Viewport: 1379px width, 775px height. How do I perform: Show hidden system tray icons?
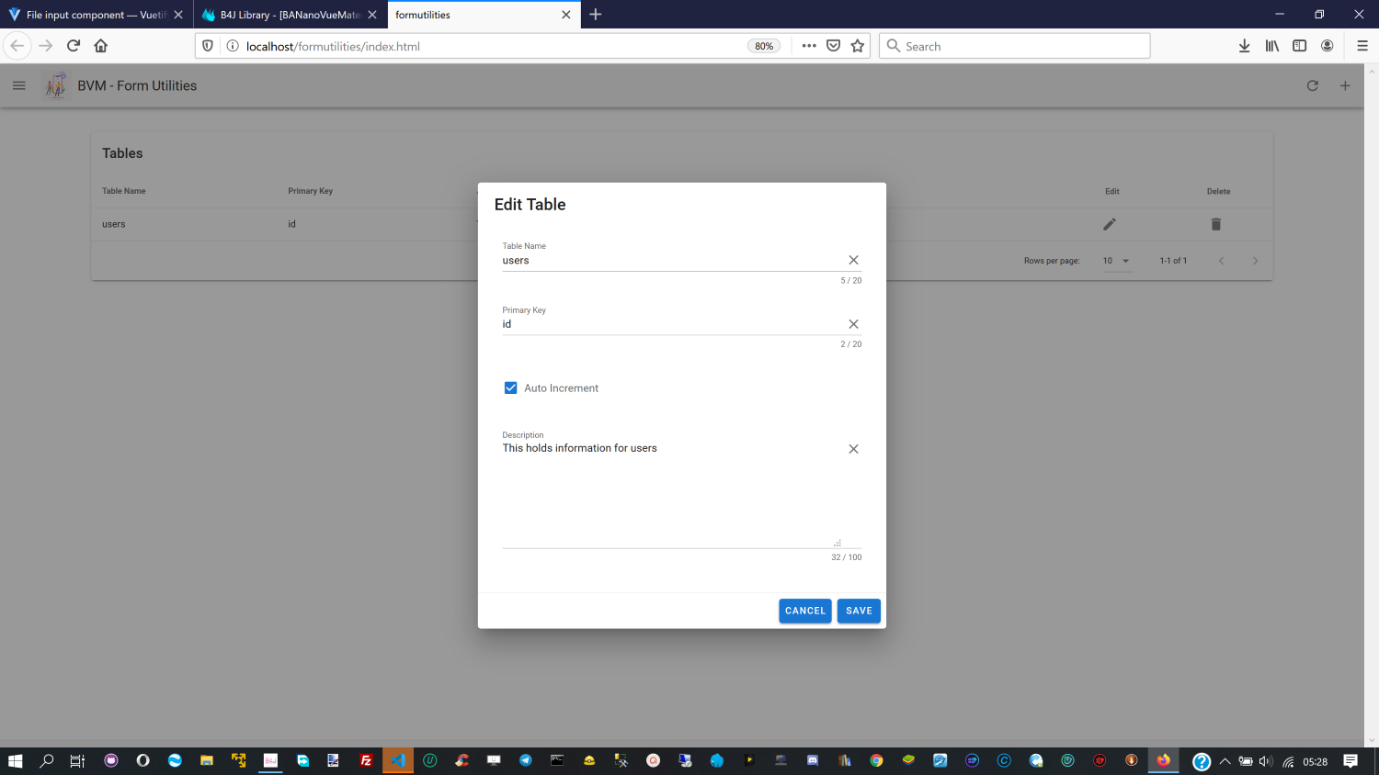click(x=1225, y=761)
